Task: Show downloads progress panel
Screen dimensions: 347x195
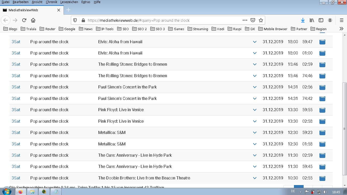Action: pos(303,20)
